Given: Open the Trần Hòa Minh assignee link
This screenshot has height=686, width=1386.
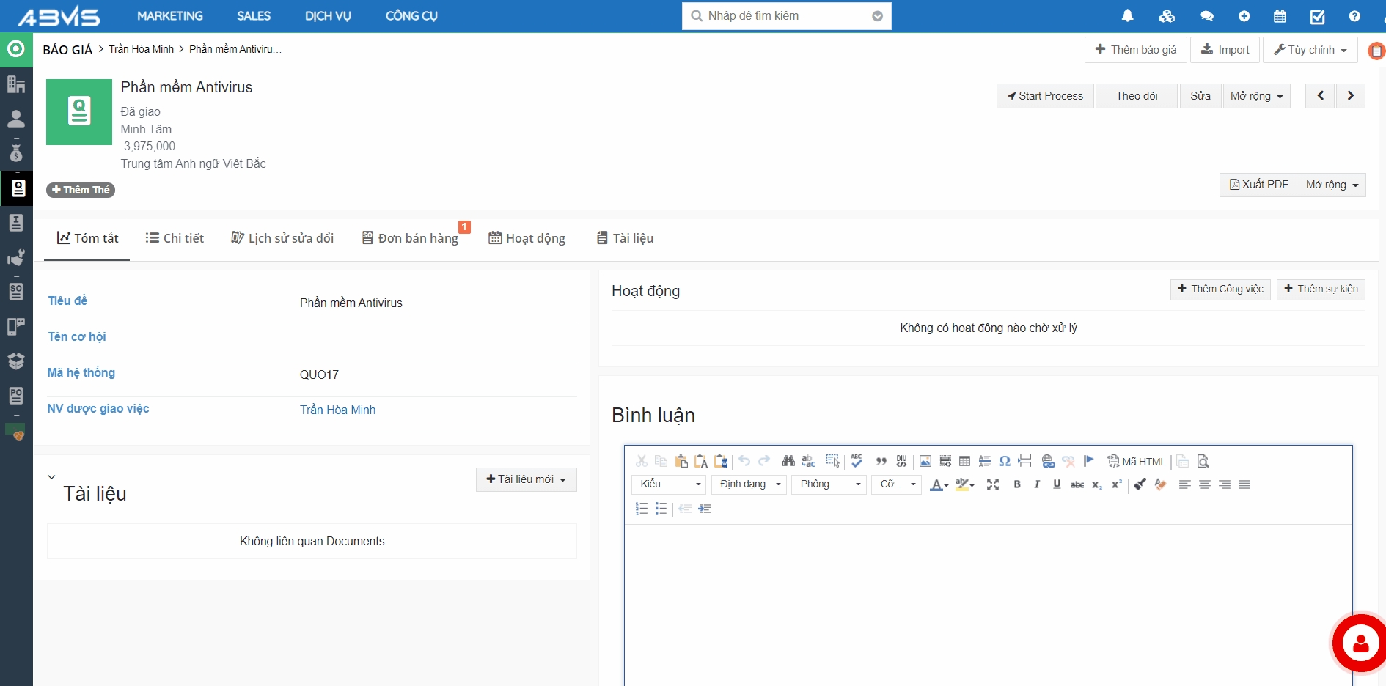Looking at the screenshot, I should [x=337, y=410].
